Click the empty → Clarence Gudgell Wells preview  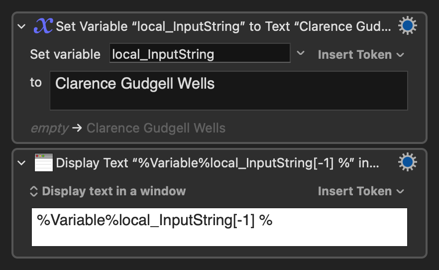[x=128, y=128]
